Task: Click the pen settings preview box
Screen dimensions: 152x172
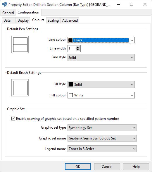Action: point(20,45)
